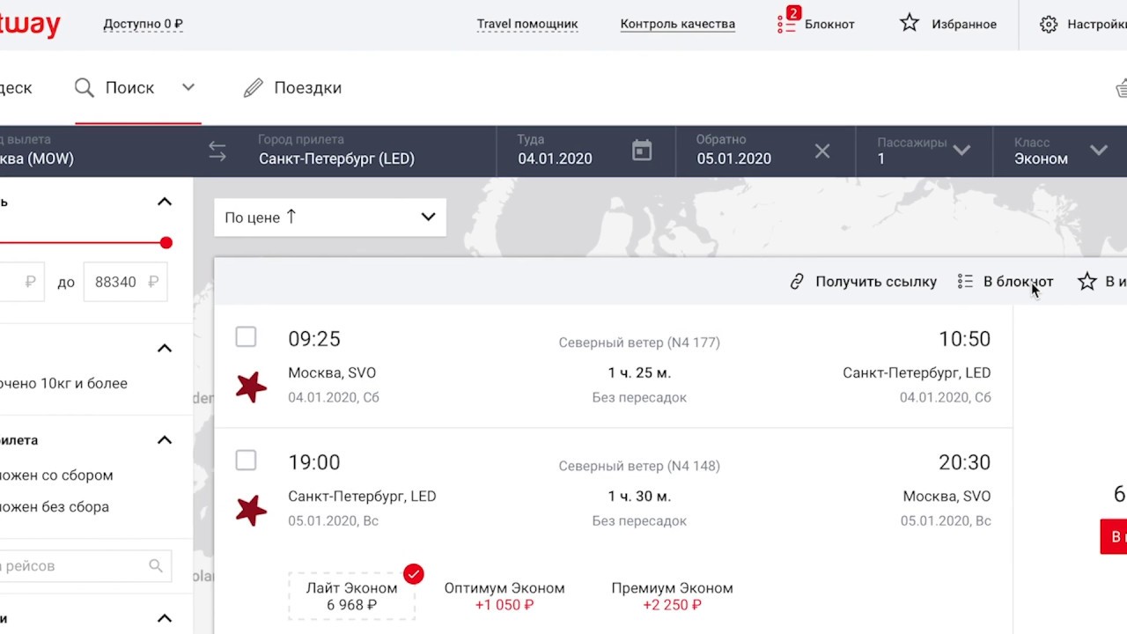Click the Поездки pencil icon

click(x=254, y=87)
